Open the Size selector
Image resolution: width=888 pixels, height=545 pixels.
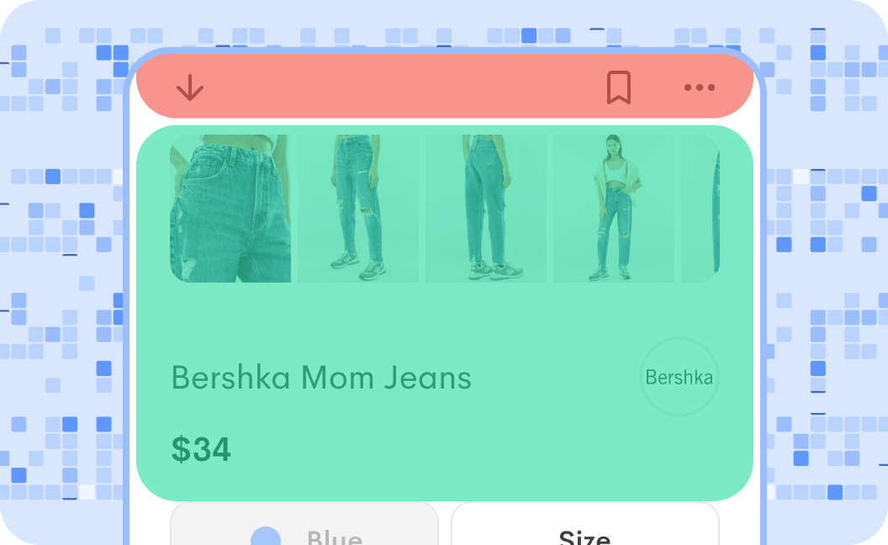tap(585, 523)
